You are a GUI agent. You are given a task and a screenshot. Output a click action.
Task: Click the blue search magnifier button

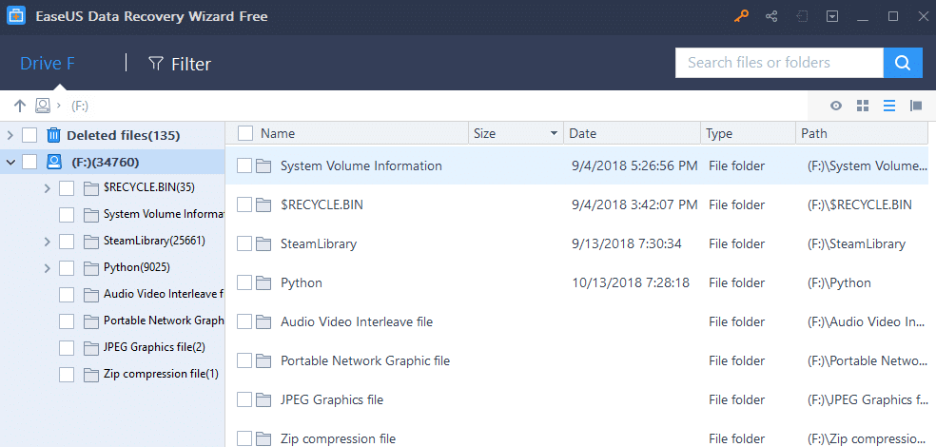(903, 62)
